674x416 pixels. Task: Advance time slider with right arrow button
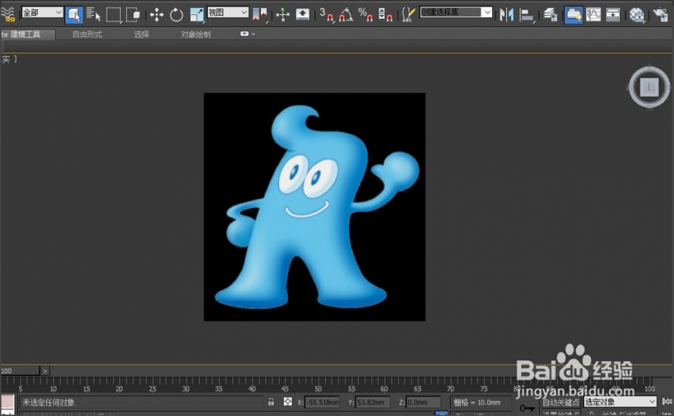pos(45,371)
